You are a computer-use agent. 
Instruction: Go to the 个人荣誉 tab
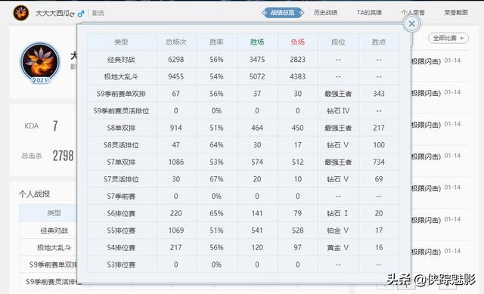pos(413,13)
